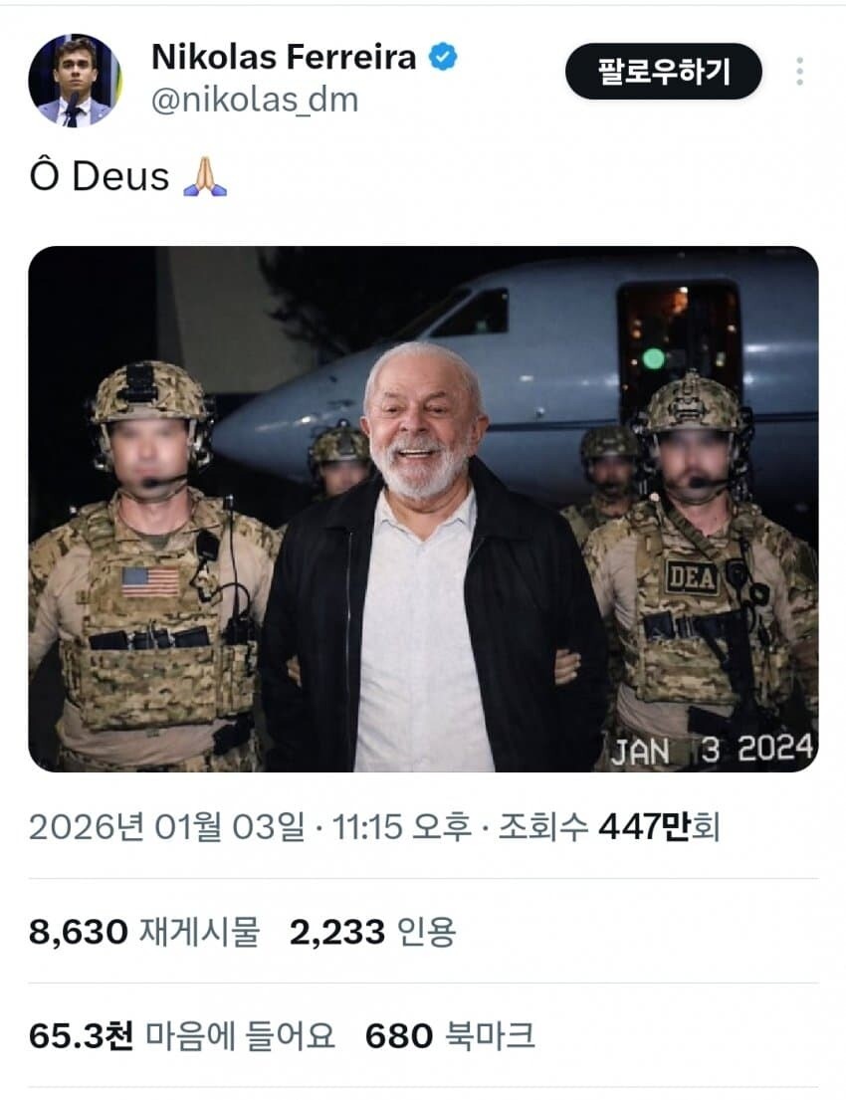View the 8,630 재게시물 reposts list

coord(144,933)
